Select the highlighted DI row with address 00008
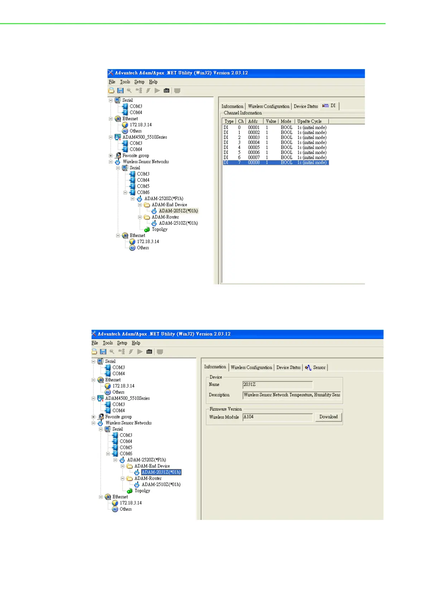This screenshot has width=426, height=603. [x=275, y=163]
